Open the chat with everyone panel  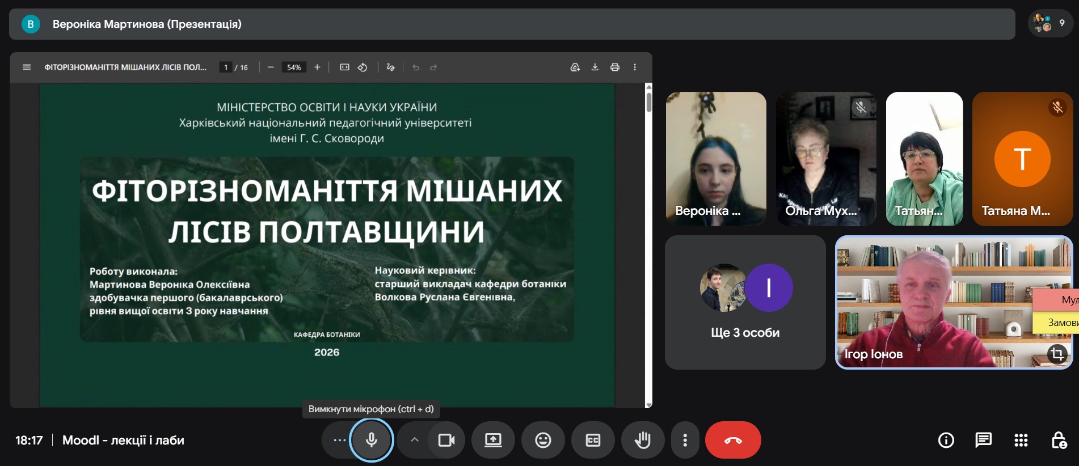pos(983,440)
